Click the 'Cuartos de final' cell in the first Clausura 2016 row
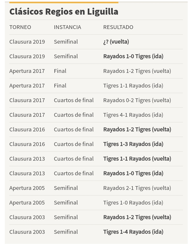 click(74, 130)
